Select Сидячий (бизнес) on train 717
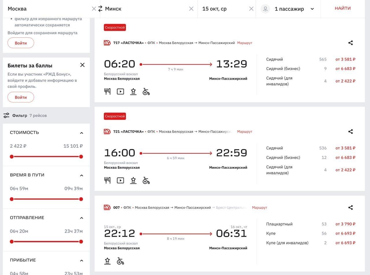 [311, 69]
